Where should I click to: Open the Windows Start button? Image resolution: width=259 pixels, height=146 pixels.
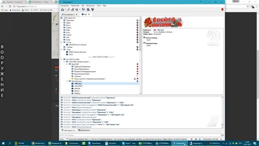pos(3,143)
